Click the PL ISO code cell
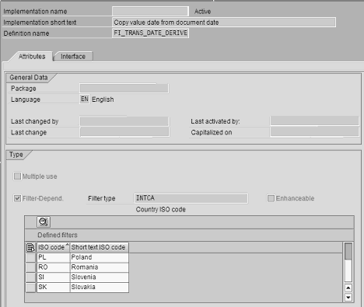Screen dimensions: 364x307 click(x=54, y=257)
